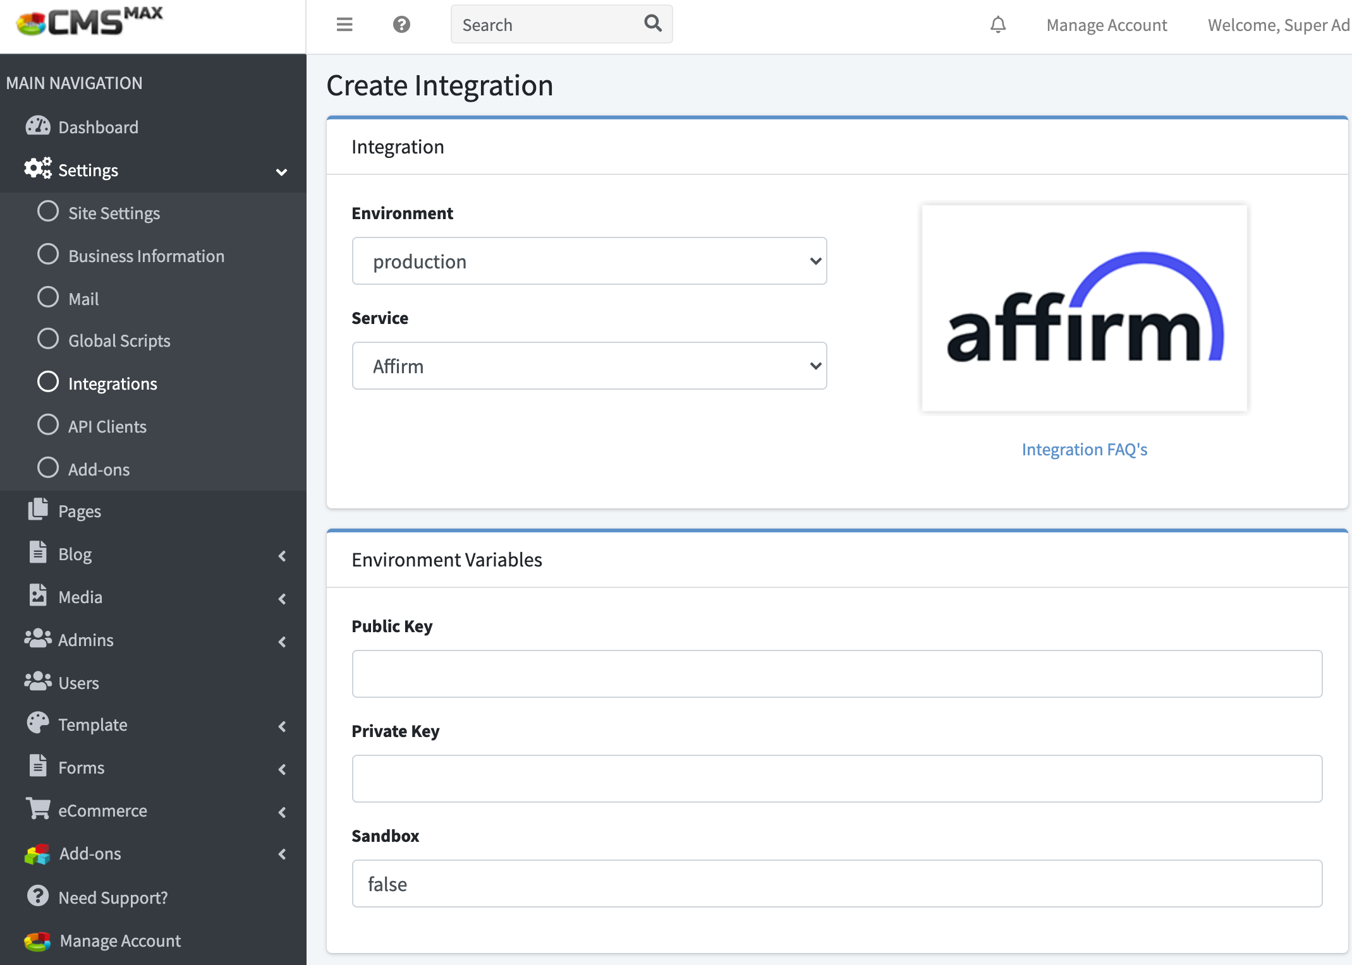
Task: Expand the eCommerce submenu arrow
Action: click(x=282, y=812)
